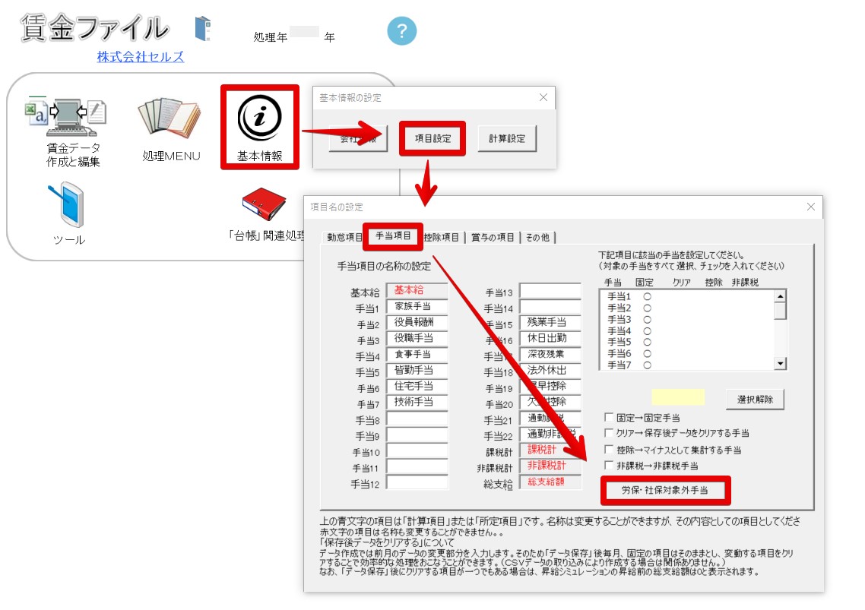This screenshot has height=610, width=865.
Task: Click the 基本情報 info icon
Action: pyautogui.click(x=259, y=118)
